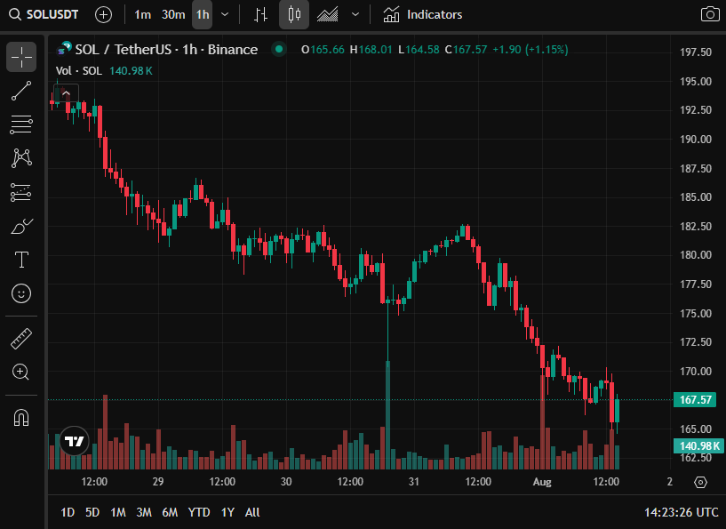This screenshot has height=529, width=726.
Task: Click the add symbol plus icon
Action: (103, 15)
